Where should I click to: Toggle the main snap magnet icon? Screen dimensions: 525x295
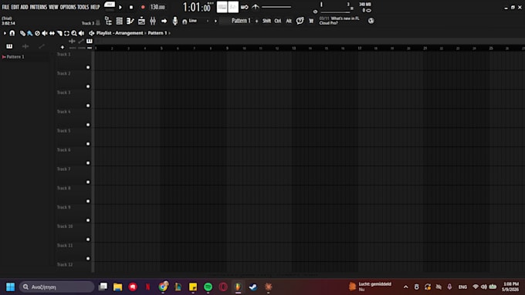(x=185, y=22)
